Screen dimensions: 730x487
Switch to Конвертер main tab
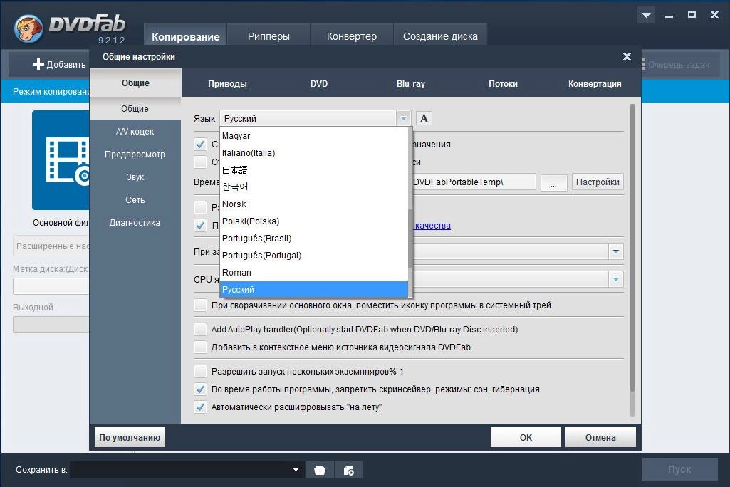pos(352,36)
